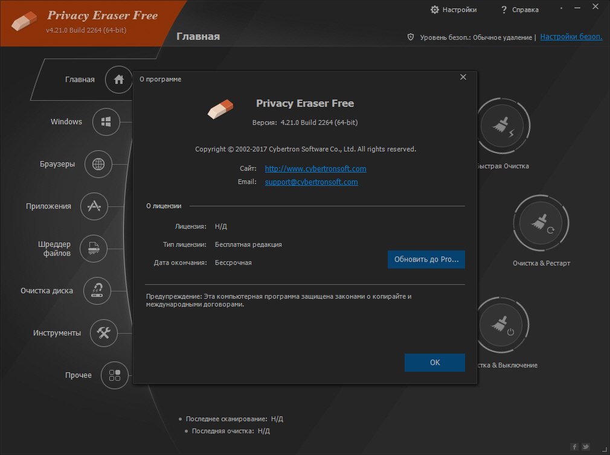The height and width of the screenshot is (455, 610).
Task: Select the Очистка диска icon
Action: pos(97,291)
